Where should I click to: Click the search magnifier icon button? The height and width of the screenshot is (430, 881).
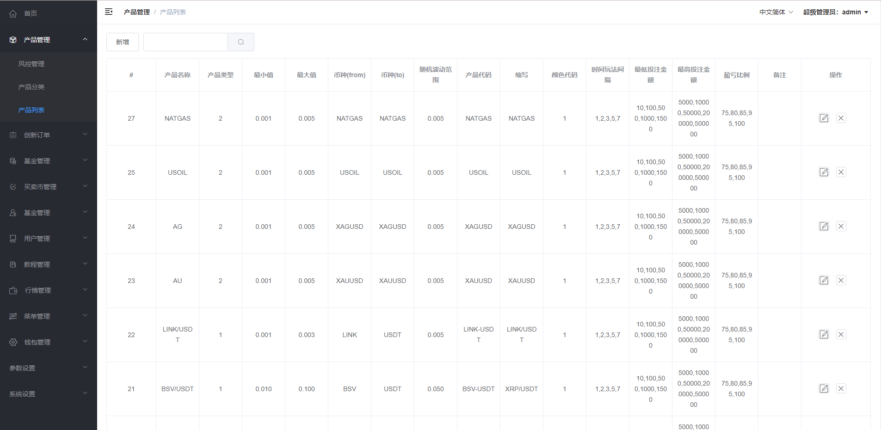[x=240, y=42]
